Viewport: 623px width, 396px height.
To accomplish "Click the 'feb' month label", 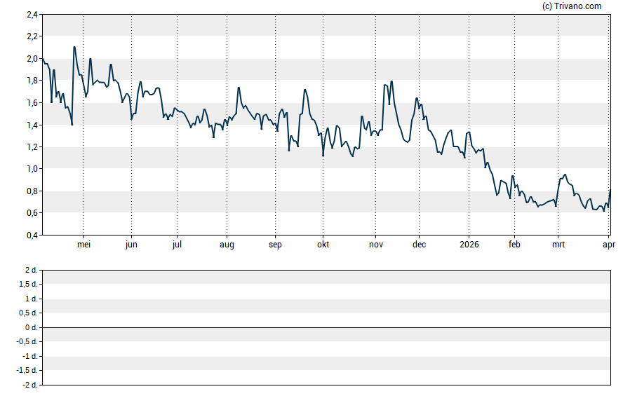I will coord(514,245).
